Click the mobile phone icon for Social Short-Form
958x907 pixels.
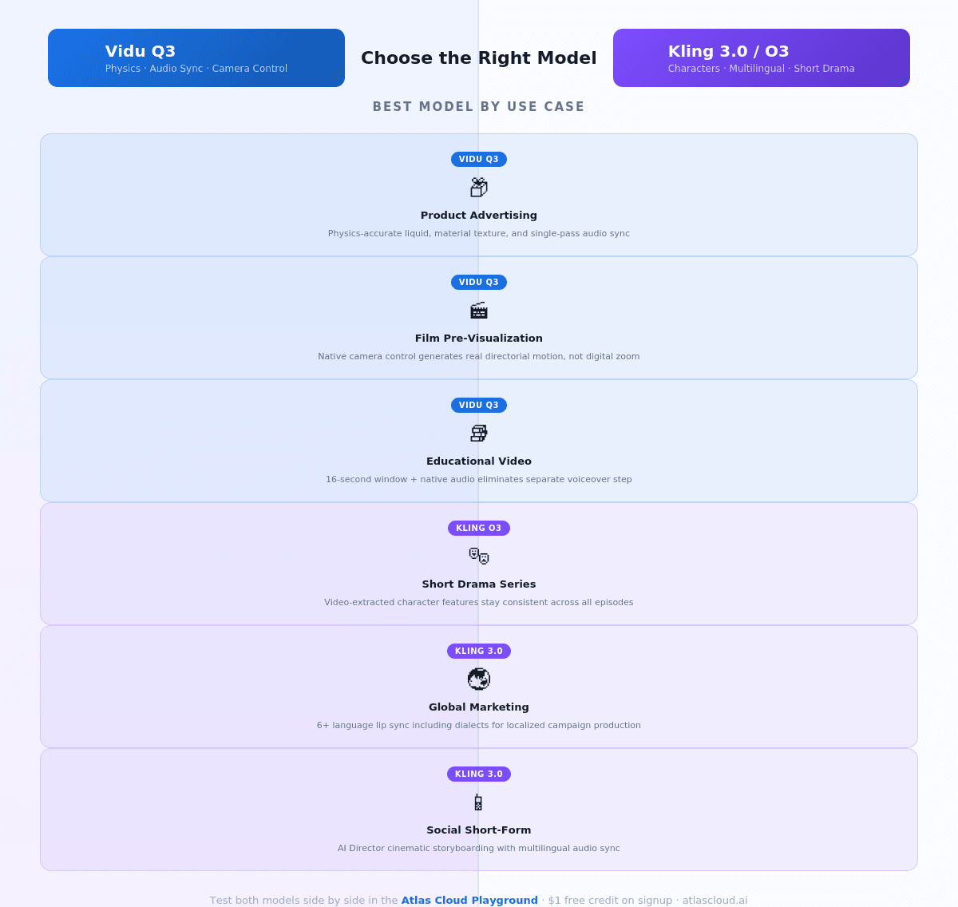(x=478, y=802)
